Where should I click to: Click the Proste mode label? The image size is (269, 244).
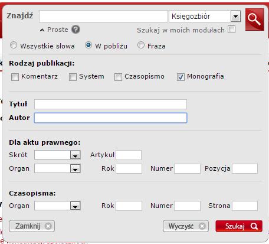[x=58, y=30]
